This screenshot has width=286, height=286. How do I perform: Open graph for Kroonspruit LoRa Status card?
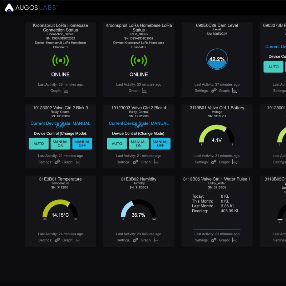pyautogui.click(x=144, y=91)
